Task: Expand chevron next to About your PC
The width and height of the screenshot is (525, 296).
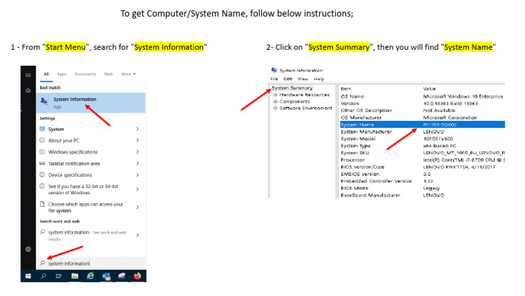Action: 137,140
